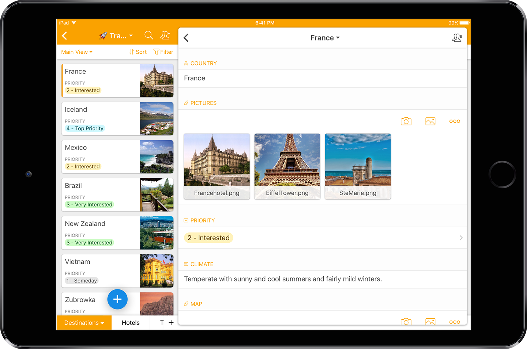Open the EiffelTower.png thumbnail
The height and width of the screenshot is (349, 527).
tap(287, 166)
